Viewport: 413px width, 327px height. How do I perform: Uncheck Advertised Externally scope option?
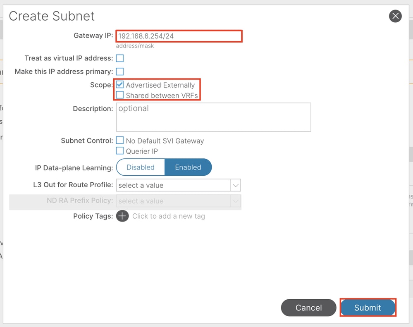click(120, 85)
